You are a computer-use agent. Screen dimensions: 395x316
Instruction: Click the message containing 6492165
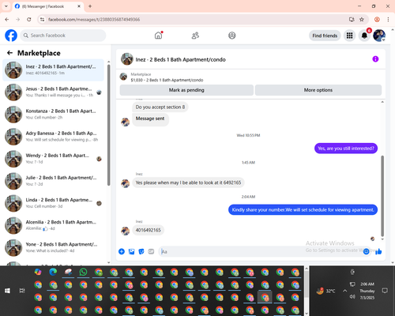pyautogui.click(x=188, y=182)
